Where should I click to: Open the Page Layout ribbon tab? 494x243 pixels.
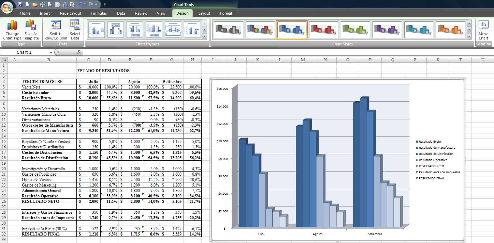tap(71, 13)
